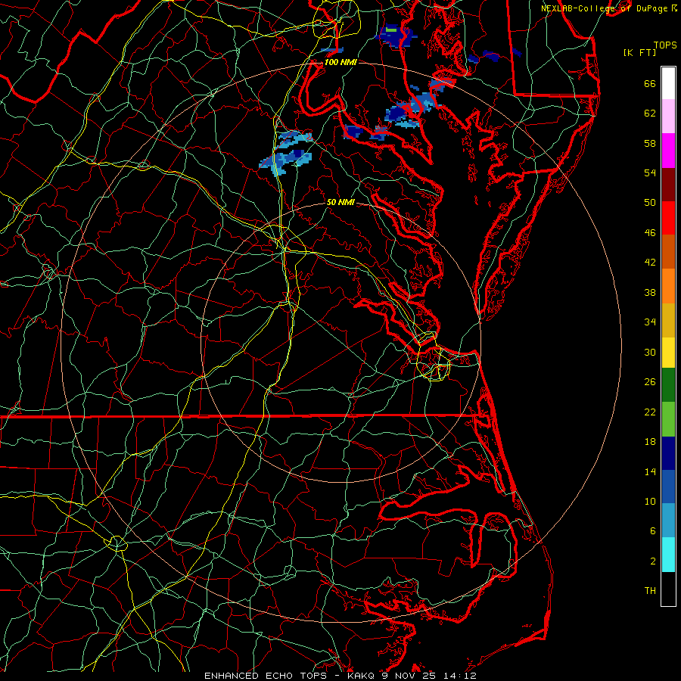The width and height of the screenshot is (681, 681).
Task: Click the white 66K ft legend swatch
Action: pyautogui.click(x=668, y=83)
